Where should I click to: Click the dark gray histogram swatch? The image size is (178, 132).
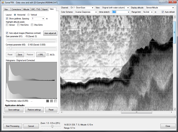click(47, 101)
